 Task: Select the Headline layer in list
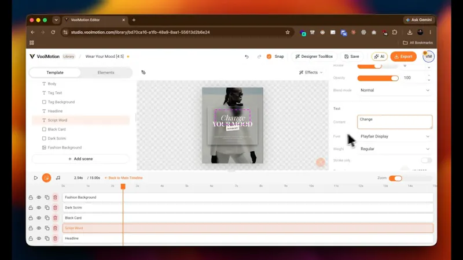(80, 111)
